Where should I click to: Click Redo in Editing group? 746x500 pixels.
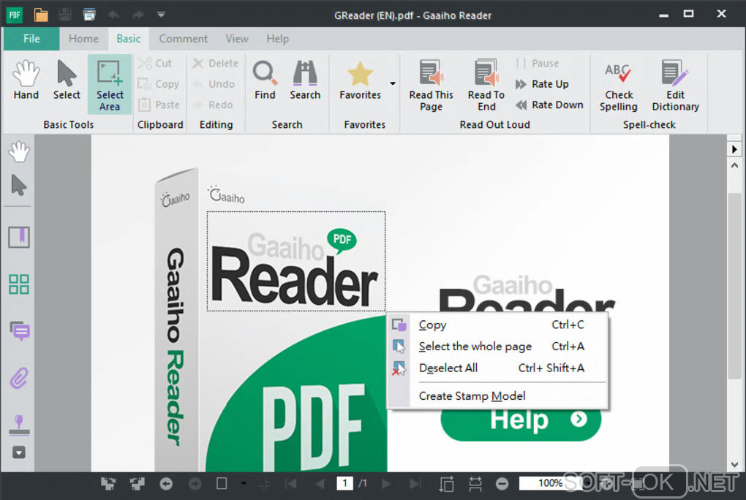[x=213, y=105]
